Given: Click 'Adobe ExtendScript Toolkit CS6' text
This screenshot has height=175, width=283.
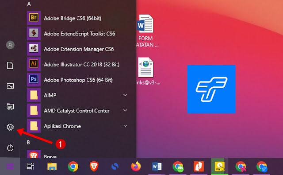Looking at the screenshot, I should click(80, 34).
